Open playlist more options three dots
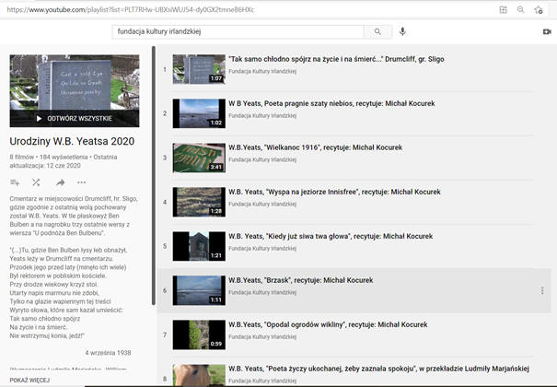Viewport: 557px width, 387px height. (x=81, y=182)
